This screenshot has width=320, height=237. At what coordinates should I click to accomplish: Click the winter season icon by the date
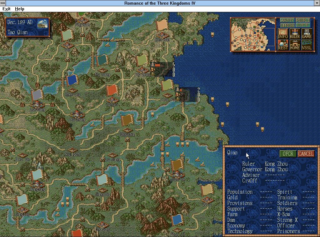pos(42,24)
